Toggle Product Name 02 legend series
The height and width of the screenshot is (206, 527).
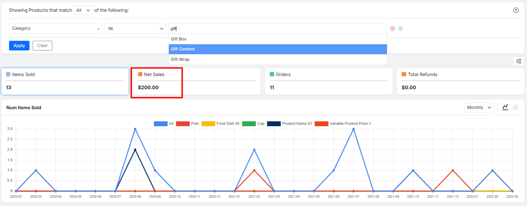tap(290, 123)
